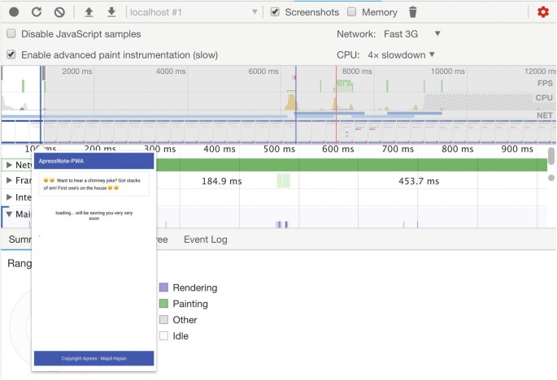Open the Summary tab
Viewport: 557px width, 380px height.
20,240
